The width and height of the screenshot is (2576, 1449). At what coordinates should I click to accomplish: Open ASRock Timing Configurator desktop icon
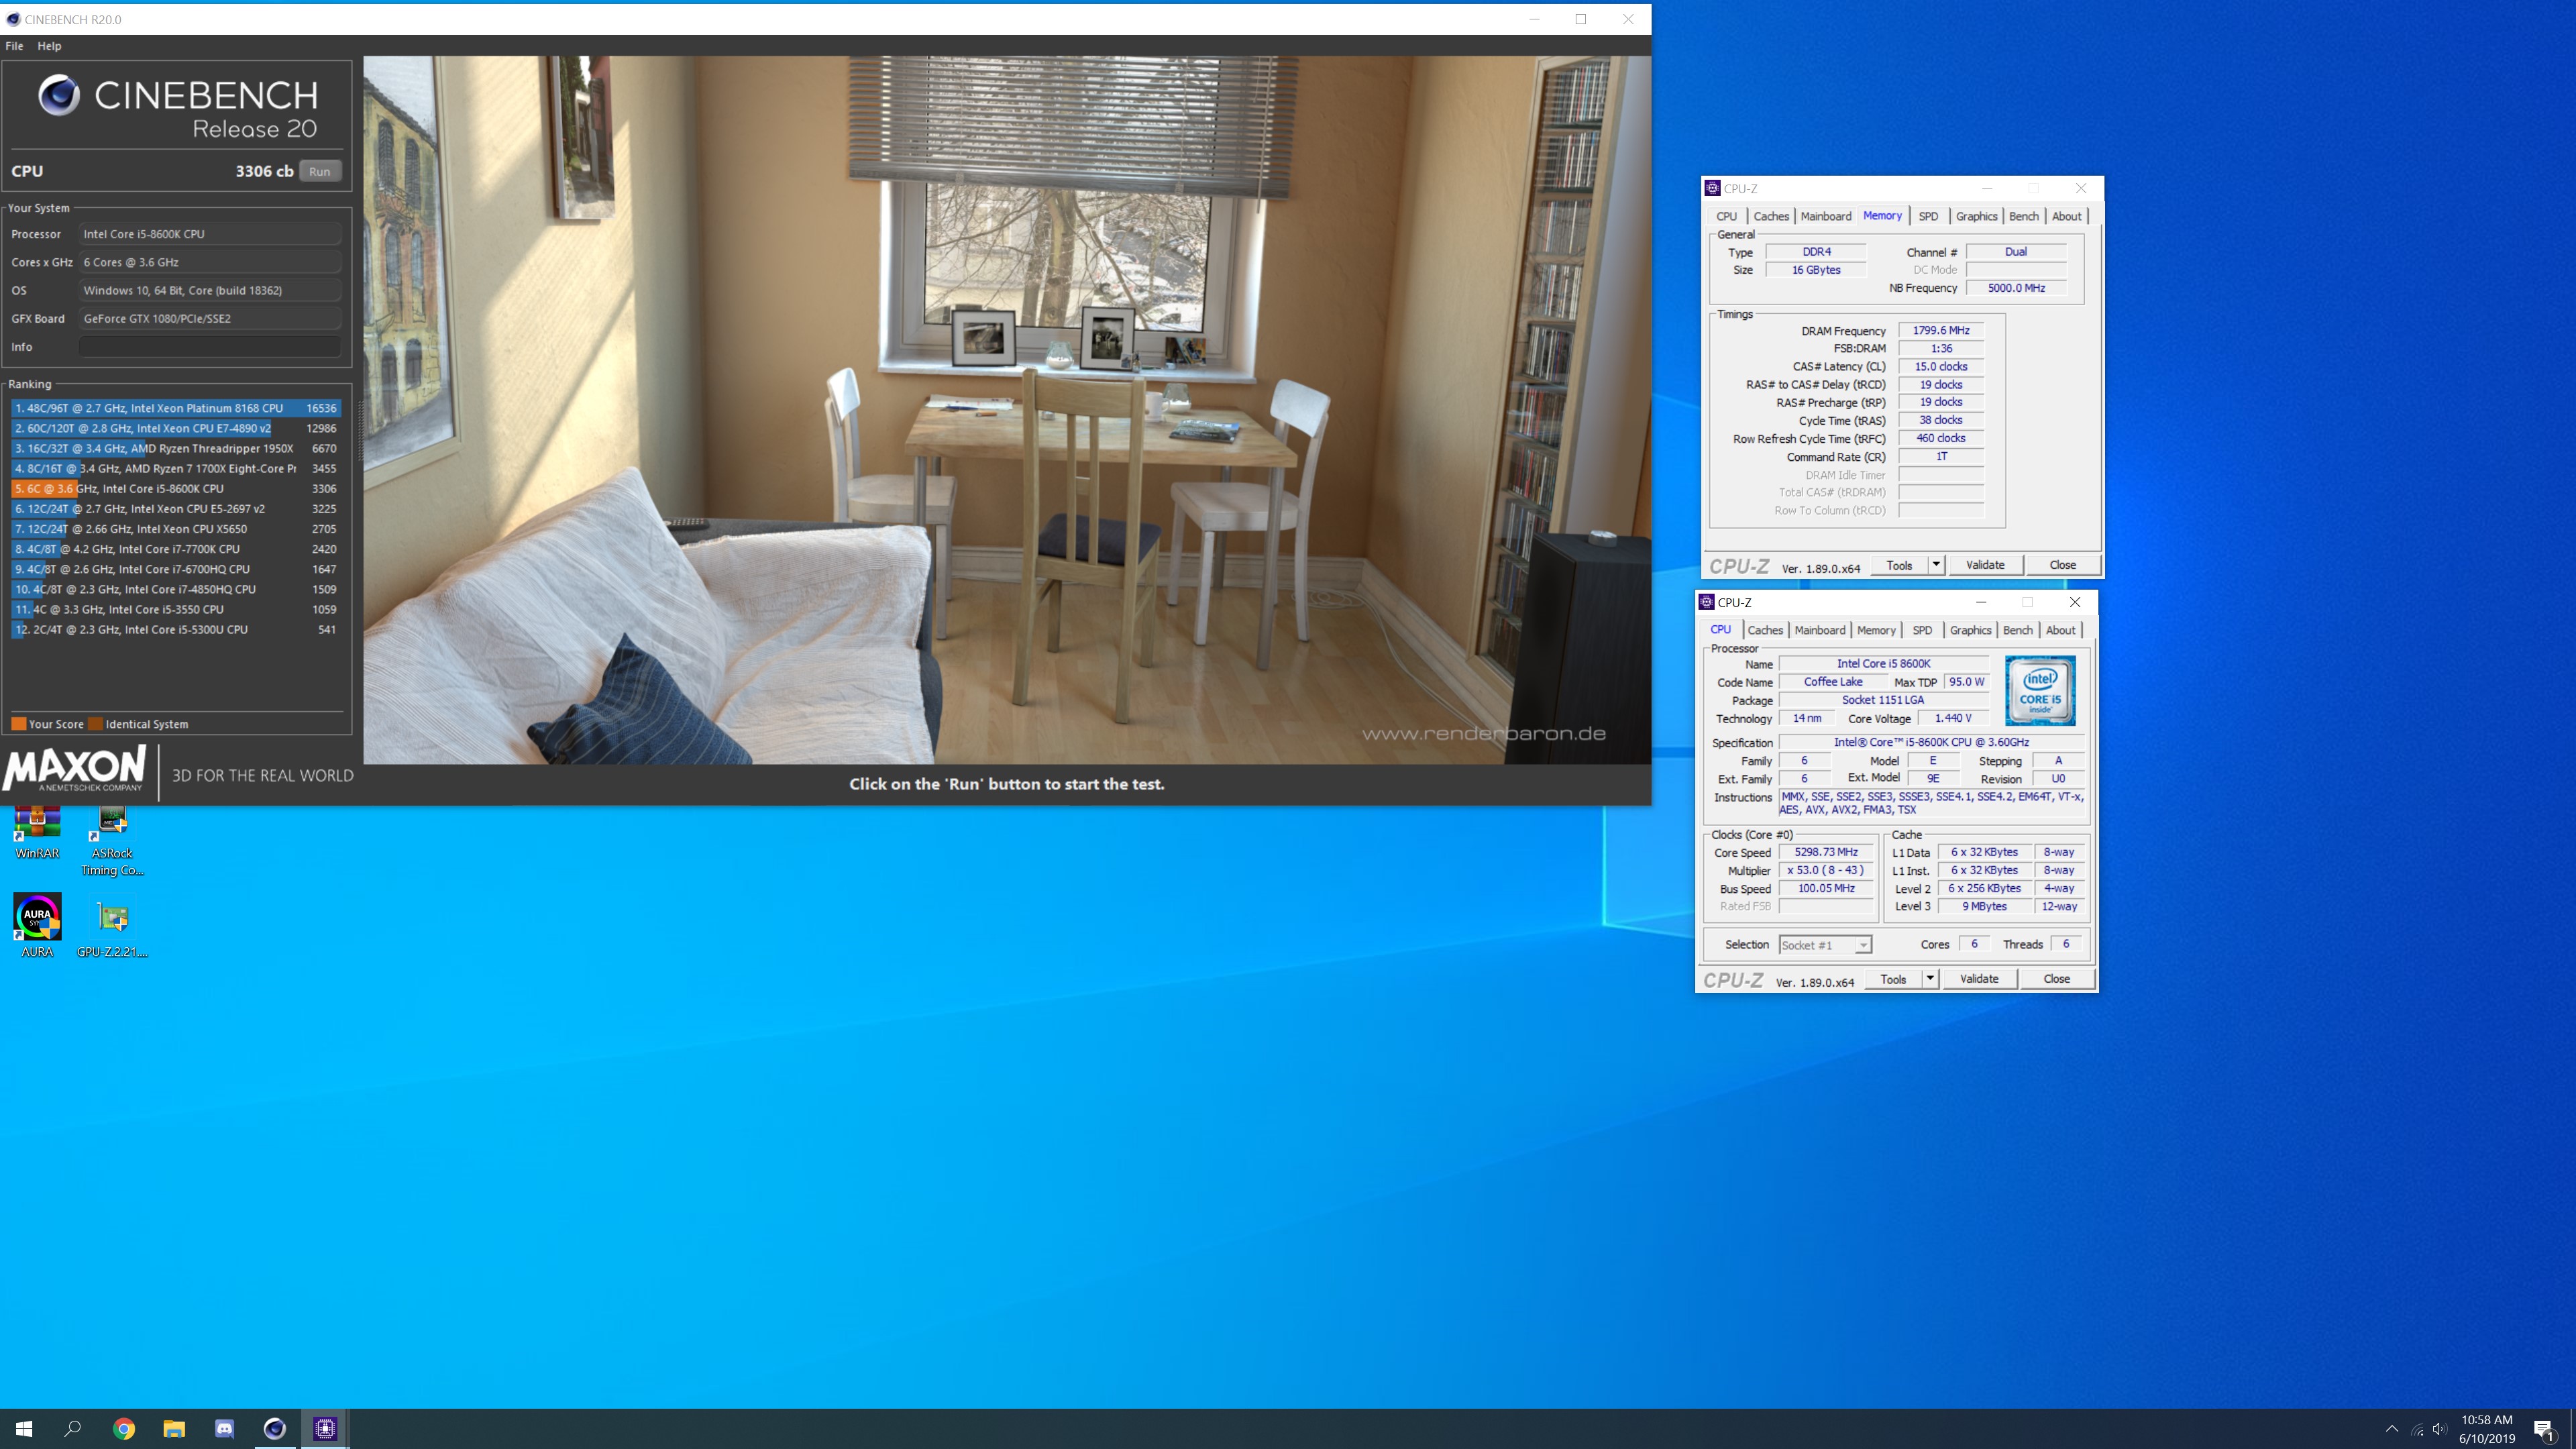[x=112, y=841]
